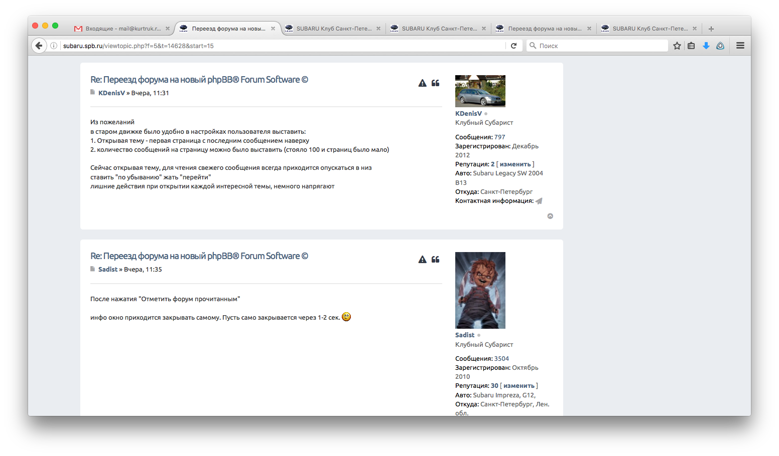
Task: Switch to first SUBARU Клуб Санкт-Пете tab
Action: tap(334, 29)
